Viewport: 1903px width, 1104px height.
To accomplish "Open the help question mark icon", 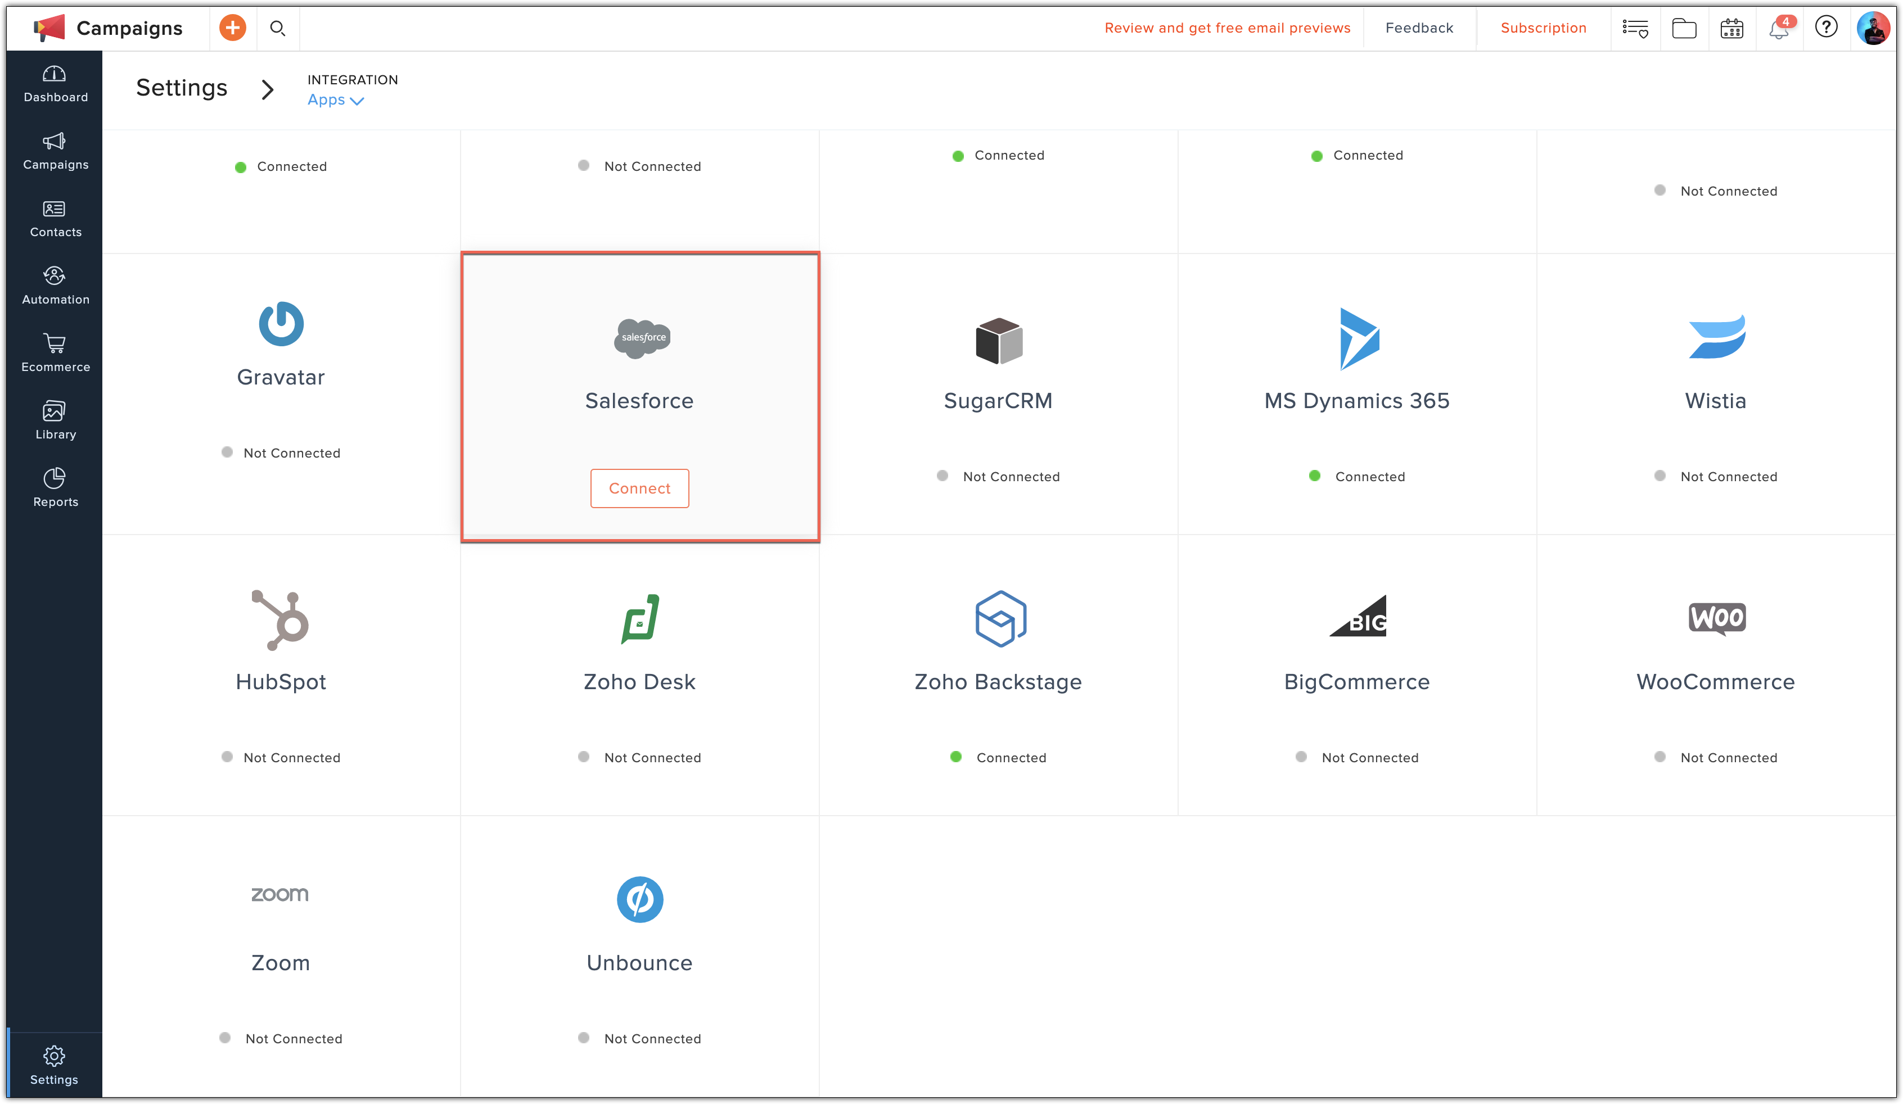I will pos(1826,27).
